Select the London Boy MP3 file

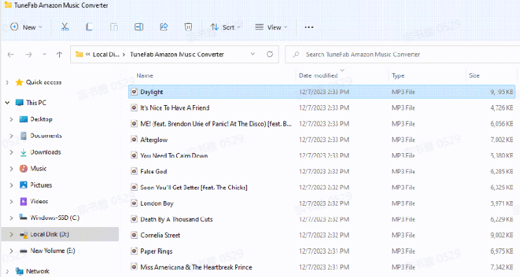click(322, 203)
